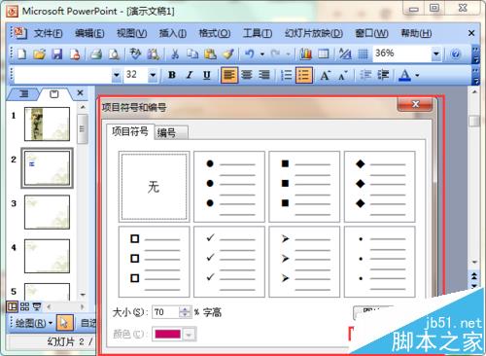Insert a chart from toolbar
The image size is (486, 356).
click(305, 54)
